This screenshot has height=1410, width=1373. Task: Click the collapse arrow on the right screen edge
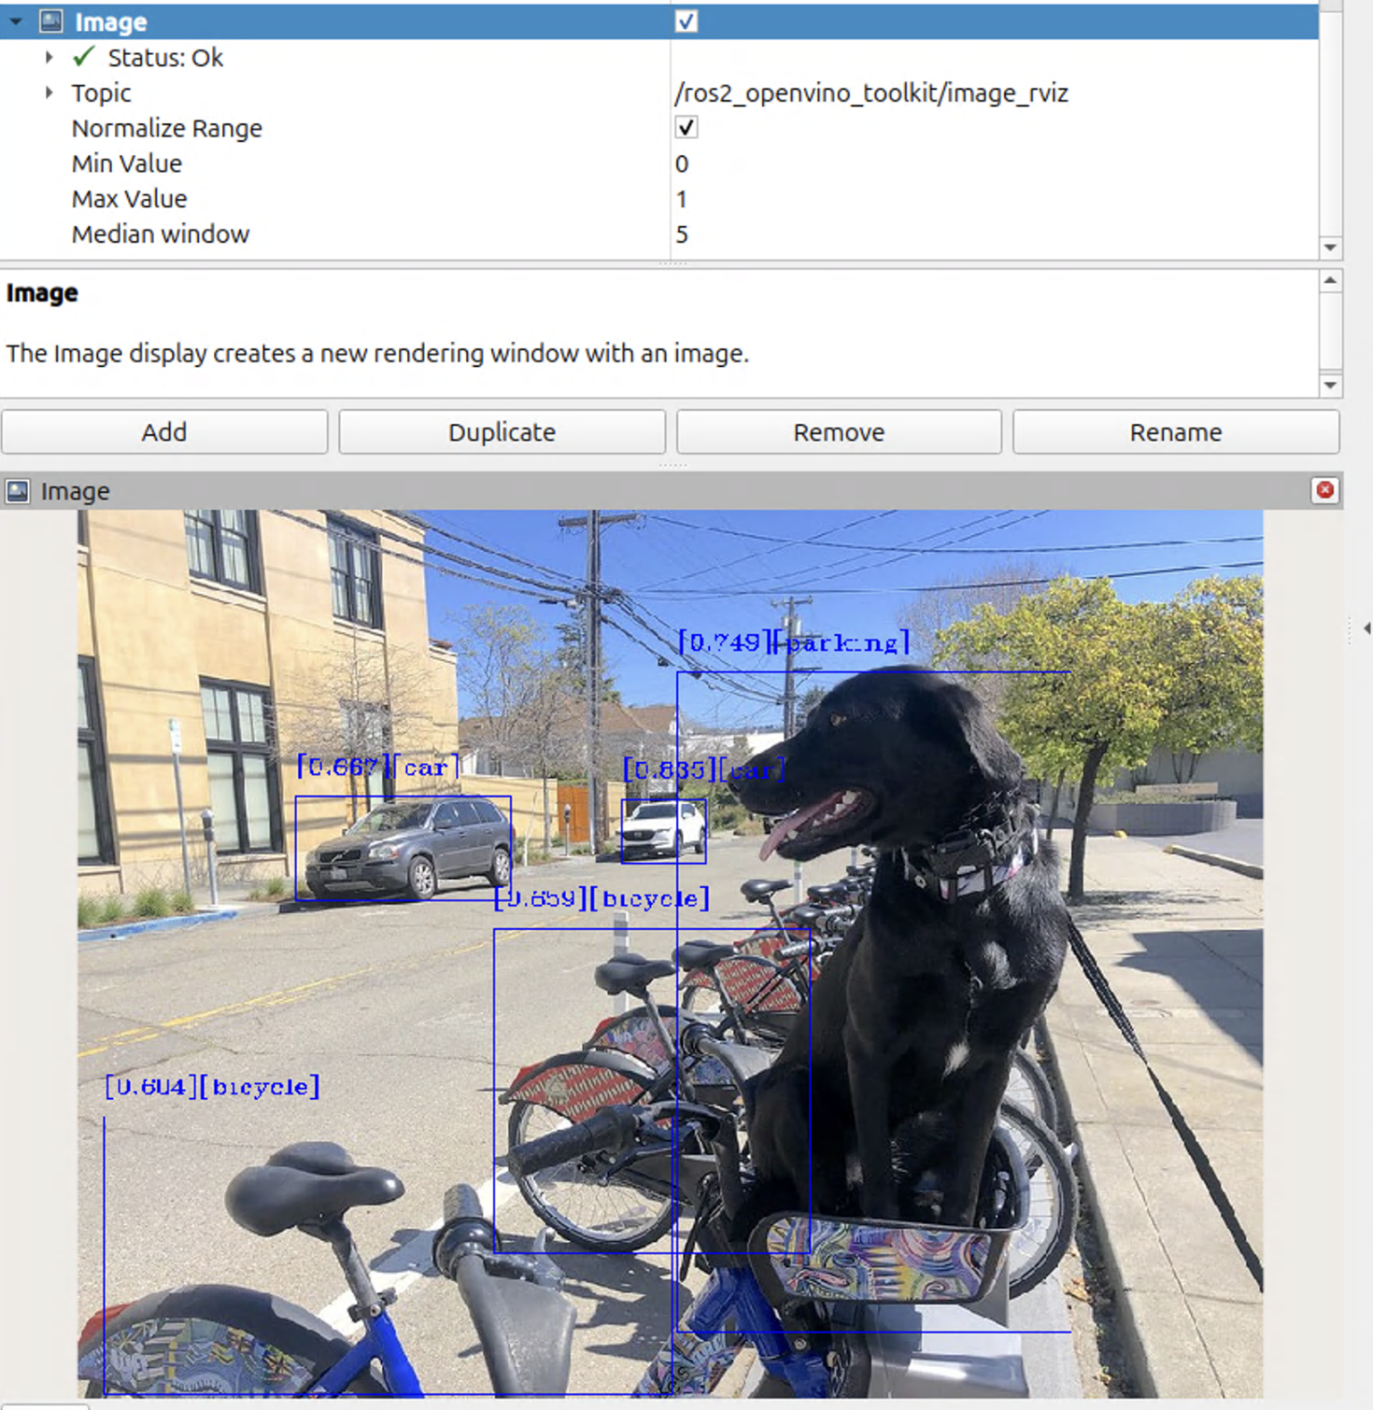(x=1365, y=629)
